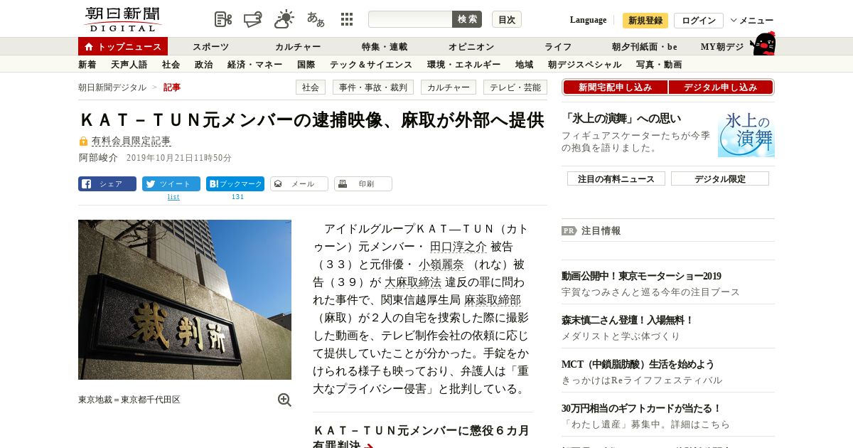Viewport: 853px width, 448px height.
Task: Open the weather sun-and-cloud icon
Action: point(284,19)
